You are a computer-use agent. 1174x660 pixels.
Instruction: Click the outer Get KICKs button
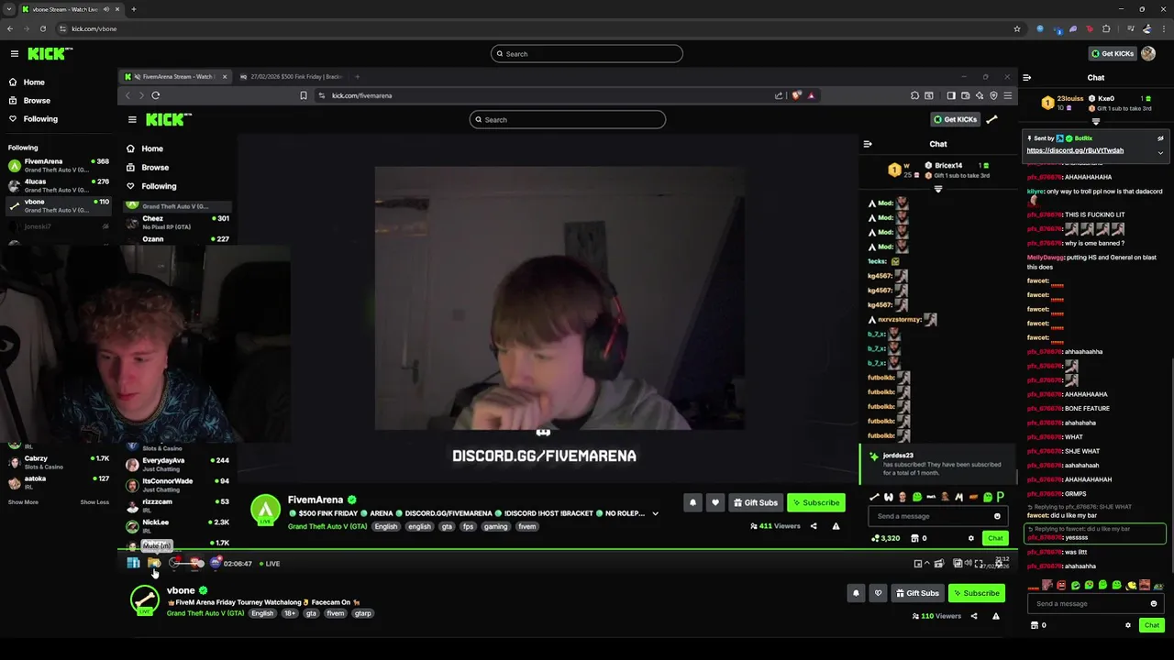pyautogui.click(x=1113, y=54)
